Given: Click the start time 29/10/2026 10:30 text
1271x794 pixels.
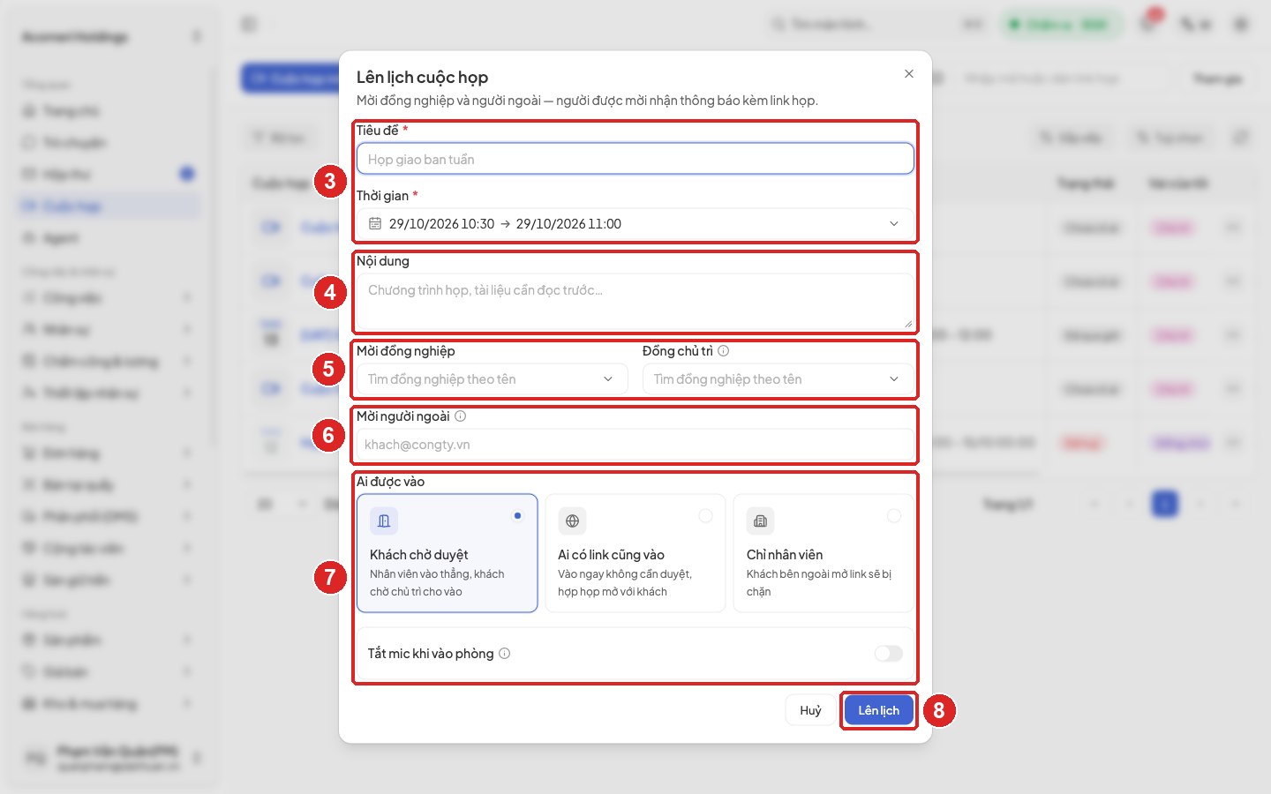Looking at the screenshot, I should (x=442, y=224).
